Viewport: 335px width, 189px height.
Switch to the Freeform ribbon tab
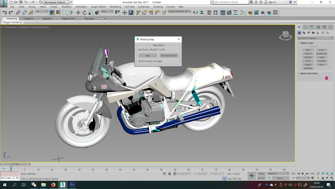click(28, 19)
